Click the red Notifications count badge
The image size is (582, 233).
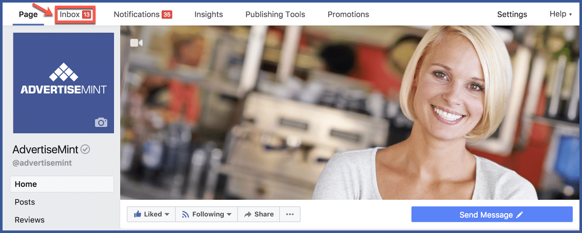coord(167,15)
